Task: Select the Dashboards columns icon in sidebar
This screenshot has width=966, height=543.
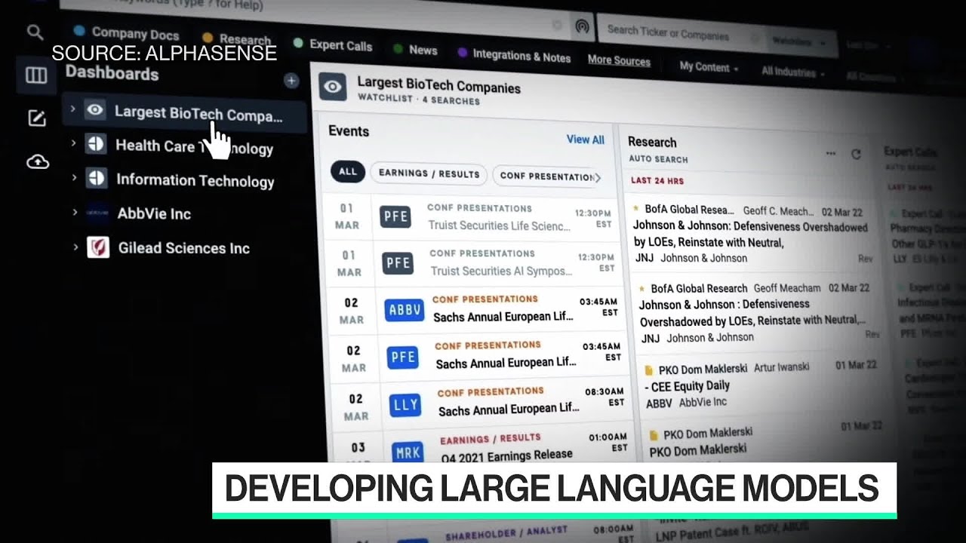Action: [35, 75]
